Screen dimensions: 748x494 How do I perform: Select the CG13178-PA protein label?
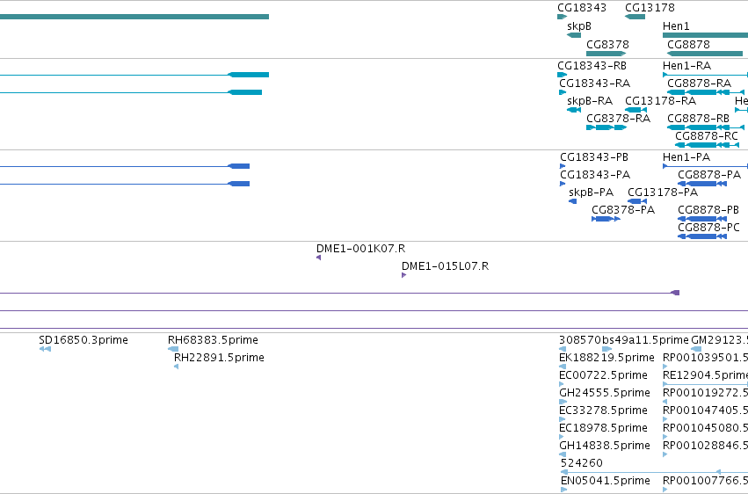663,193
